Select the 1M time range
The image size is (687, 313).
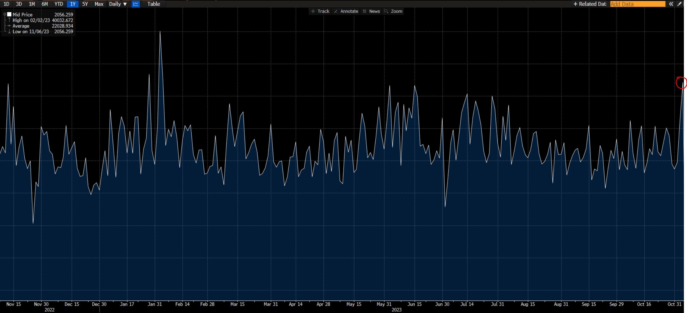(32, 4)
